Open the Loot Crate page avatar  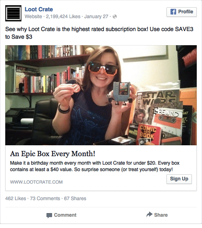pos(13,13)
